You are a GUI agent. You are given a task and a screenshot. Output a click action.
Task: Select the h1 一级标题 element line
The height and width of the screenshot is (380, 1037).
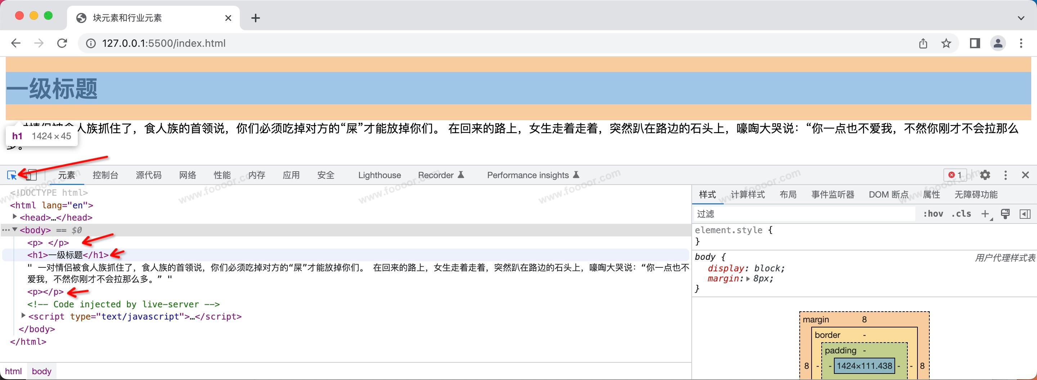point(68,255)
